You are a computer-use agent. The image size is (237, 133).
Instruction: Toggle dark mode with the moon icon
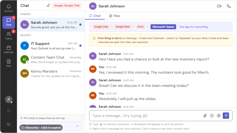click(9, 111)
